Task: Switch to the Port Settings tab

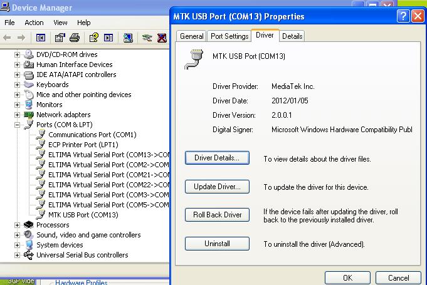Action: pyautogui.click(x=229, y=36)
